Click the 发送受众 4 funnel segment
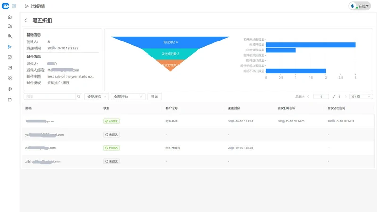Viewport: 377px width, 212px height. [x=170, y=42]
